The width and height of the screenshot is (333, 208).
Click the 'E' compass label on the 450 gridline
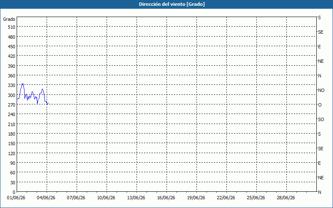coord(319,47)
